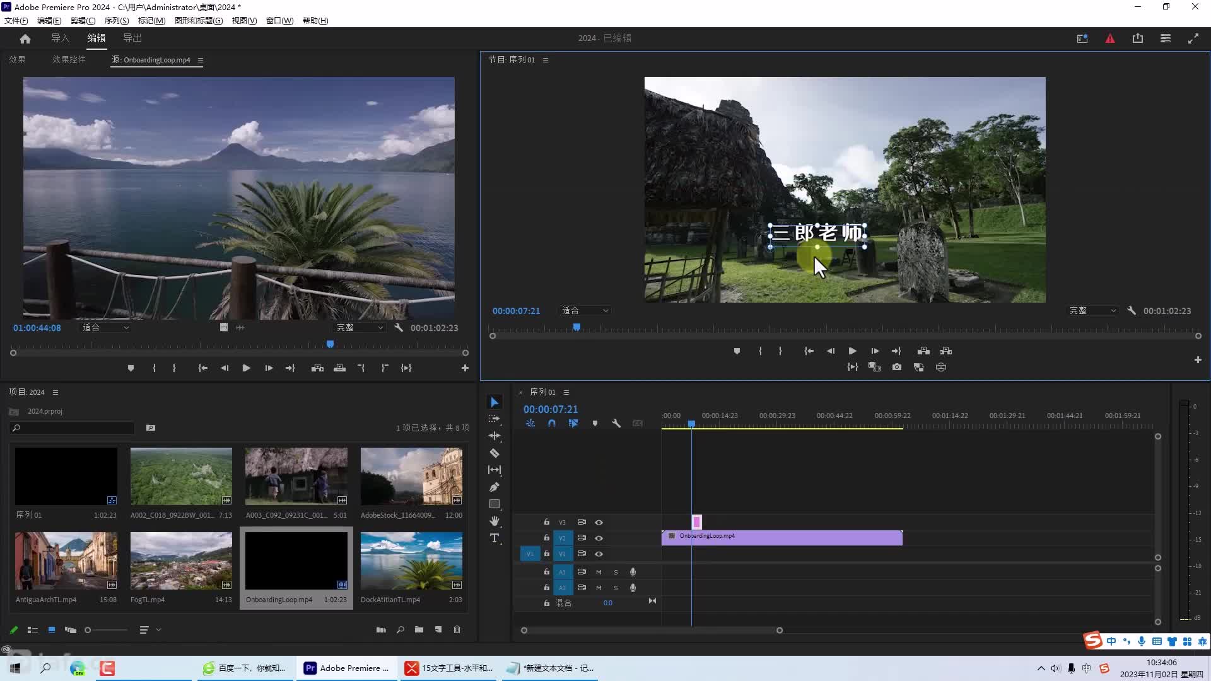Image resolution: width=1211 pixels, height=681 pixels.
Task: Open Program panel menu next to 序列 01
Action: pyautogui.click(x=546, y=60)
